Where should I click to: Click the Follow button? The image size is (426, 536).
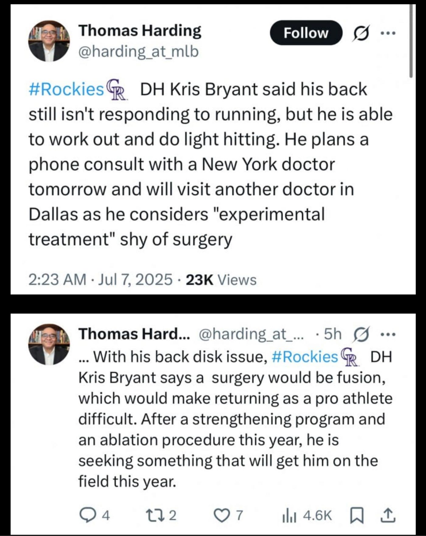click(306, 33)
